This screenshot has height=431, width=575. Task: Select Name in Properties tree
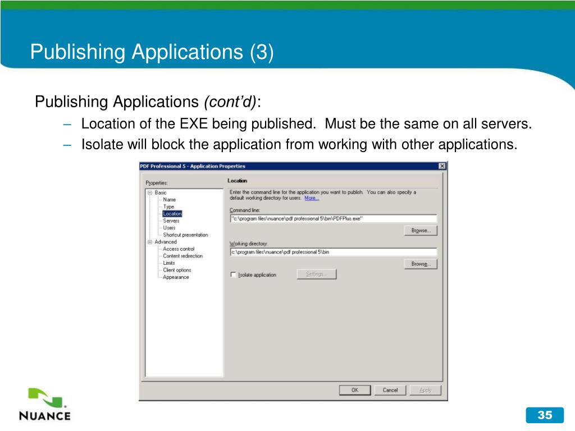(170, 200)
